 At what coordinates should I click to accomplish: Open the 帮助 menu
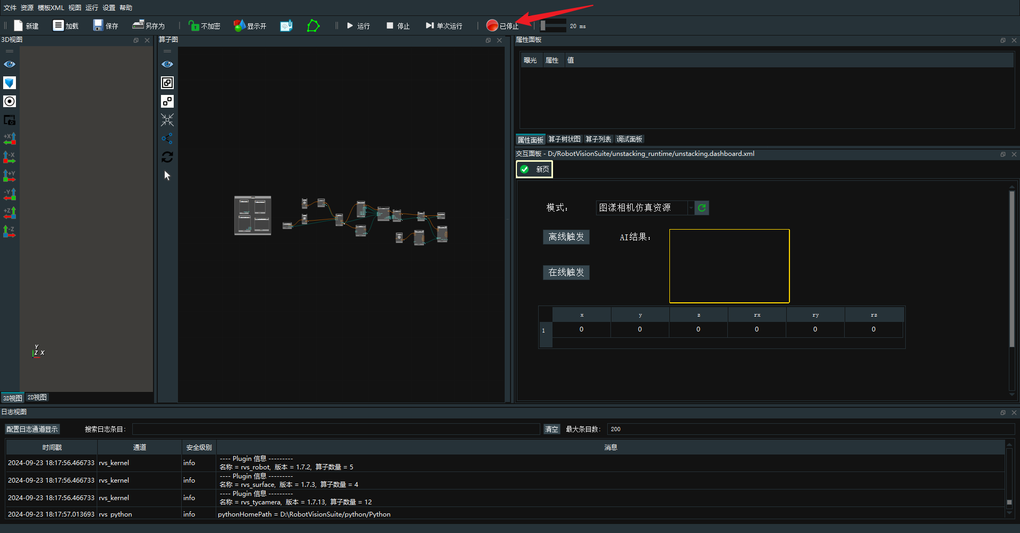pyautogui.click(x=126, y=7)
